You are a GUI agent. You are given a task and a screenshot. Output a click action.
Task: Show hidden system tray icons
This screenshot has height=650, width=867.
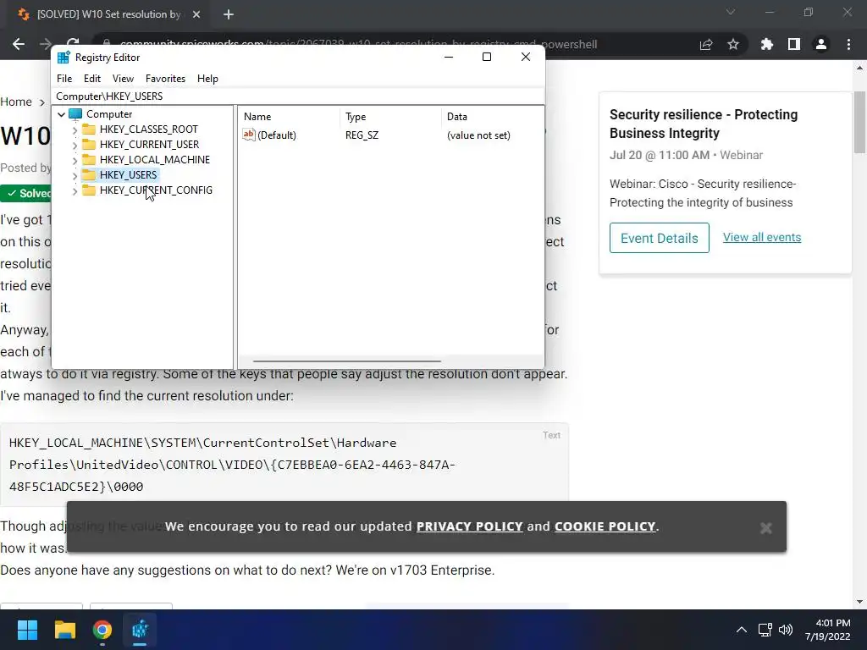coord(742,630)
